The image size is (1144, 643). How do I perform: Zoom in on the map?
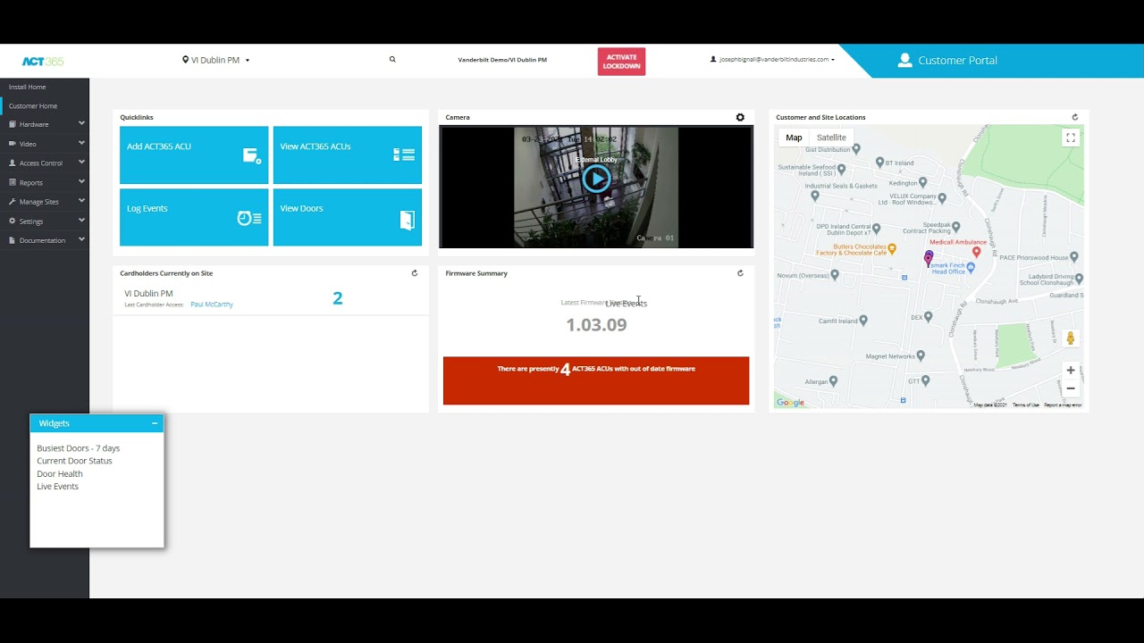pos(1071,370)
